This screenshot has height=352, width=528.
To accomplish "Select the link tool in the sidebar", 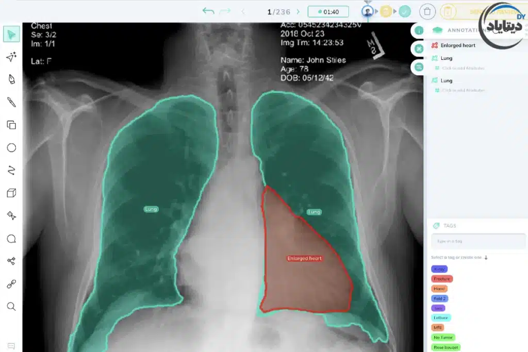I will 11,284.
